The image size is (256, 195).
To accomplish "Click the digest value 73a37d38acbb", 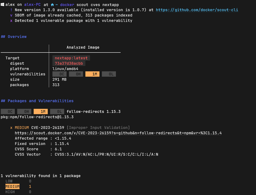I will click(69, 63).
